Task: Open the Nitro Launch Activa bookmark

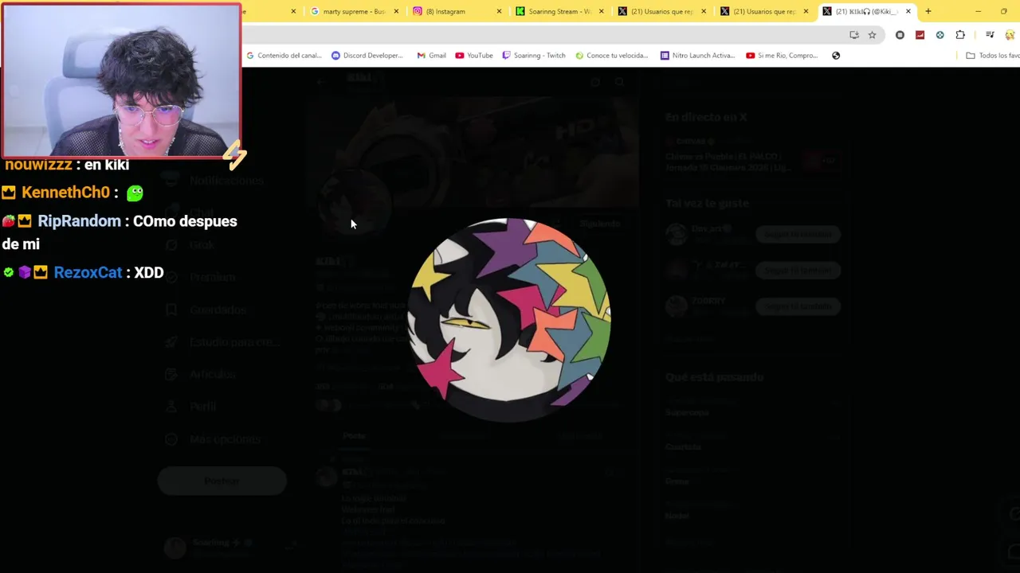Action: click(697, 56)
